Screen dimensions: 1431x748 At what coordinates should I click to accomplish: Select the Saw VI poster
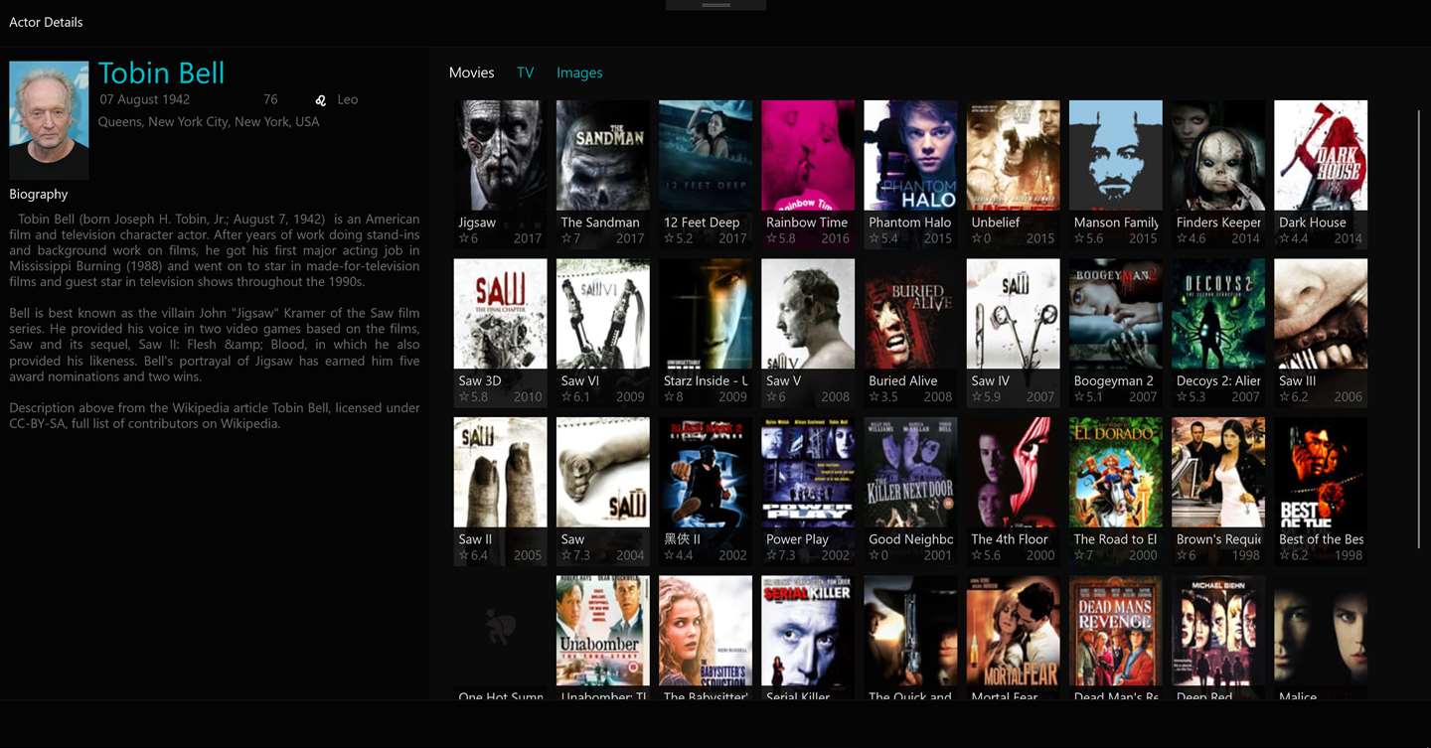point(602,314)
